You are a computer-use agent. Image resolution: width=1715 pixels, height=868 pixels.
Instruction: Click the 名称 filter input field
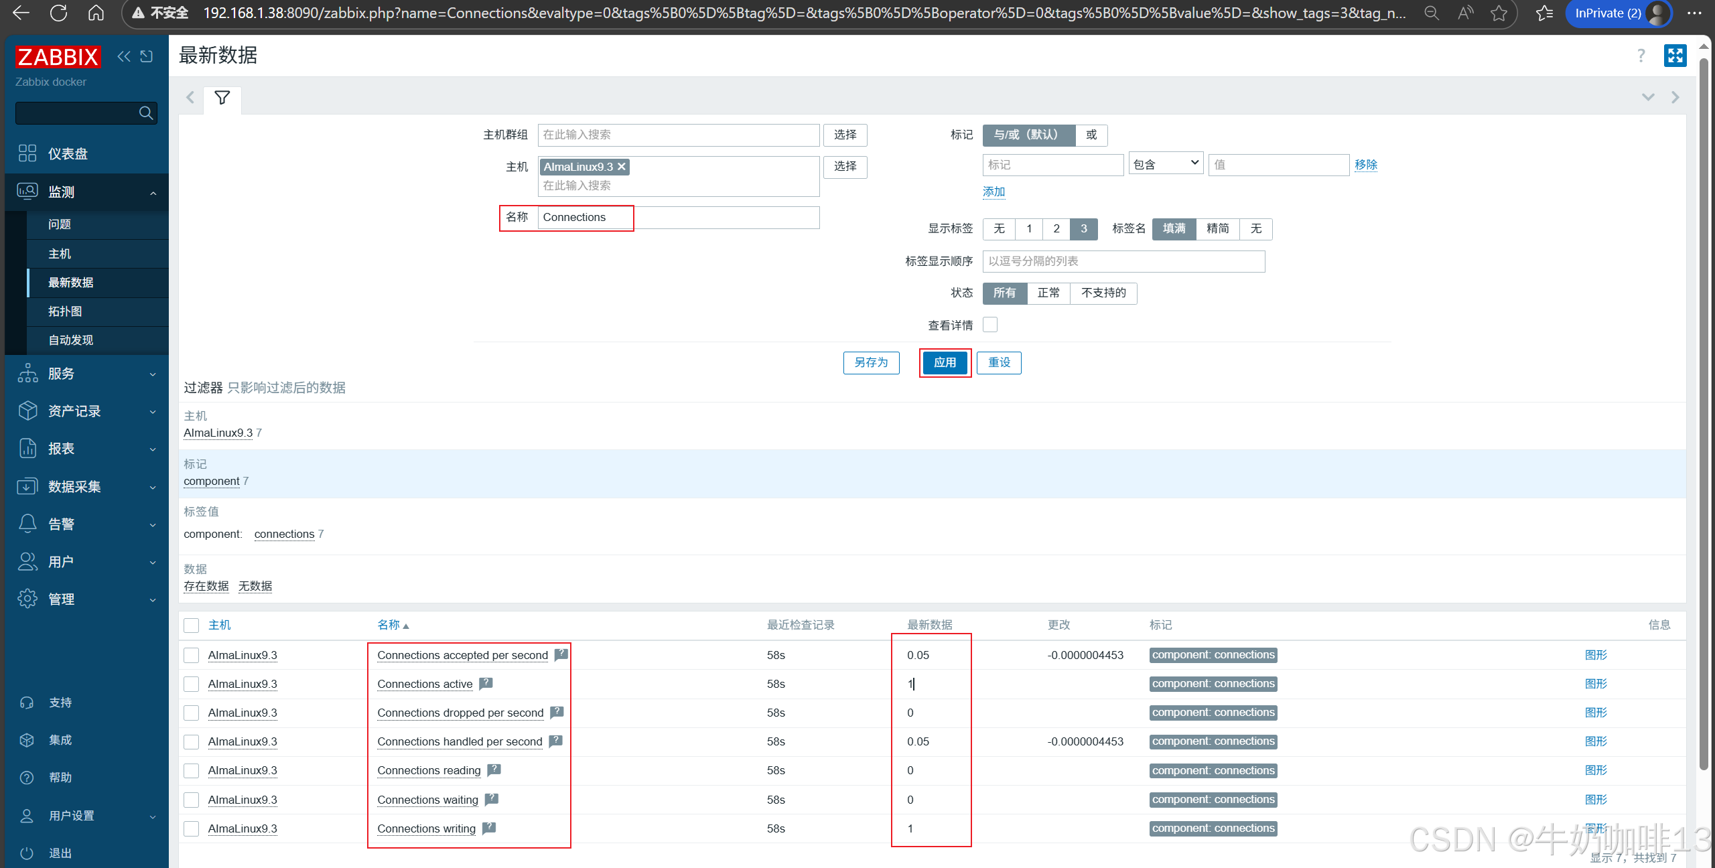[678, 217]
